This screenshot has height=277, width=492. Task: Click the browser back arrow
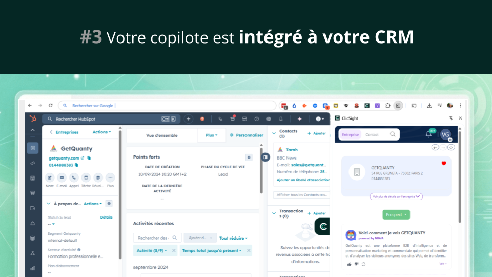tap(30, 106)
